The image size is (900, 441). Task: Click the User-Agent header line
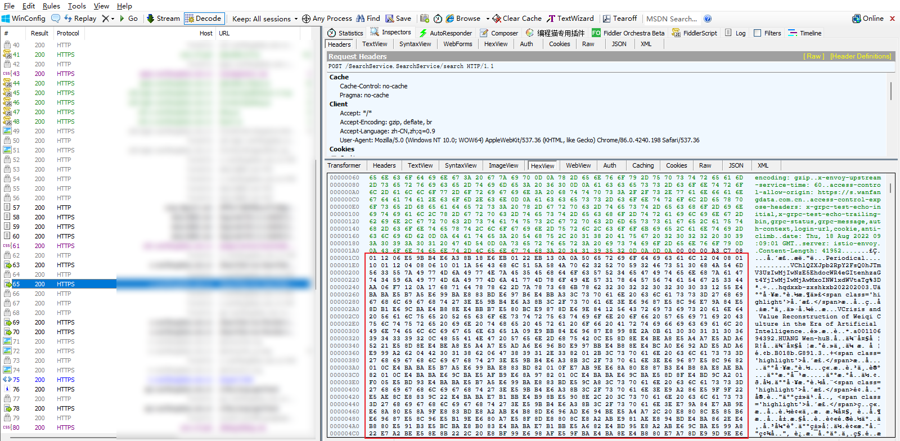pos(519,140)
